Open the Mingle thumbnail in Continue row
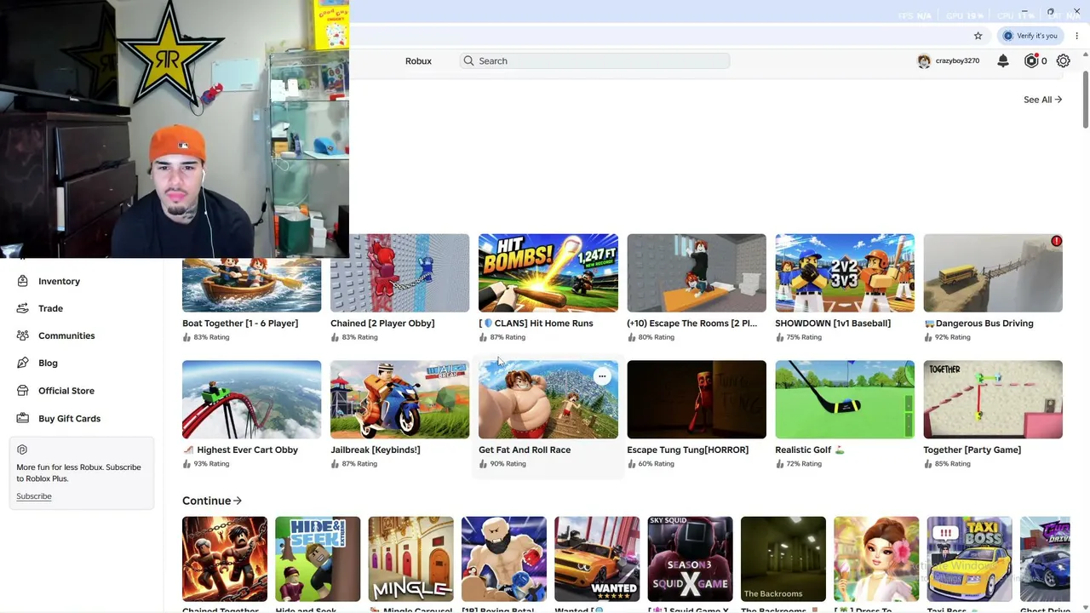 click(410, 559)
